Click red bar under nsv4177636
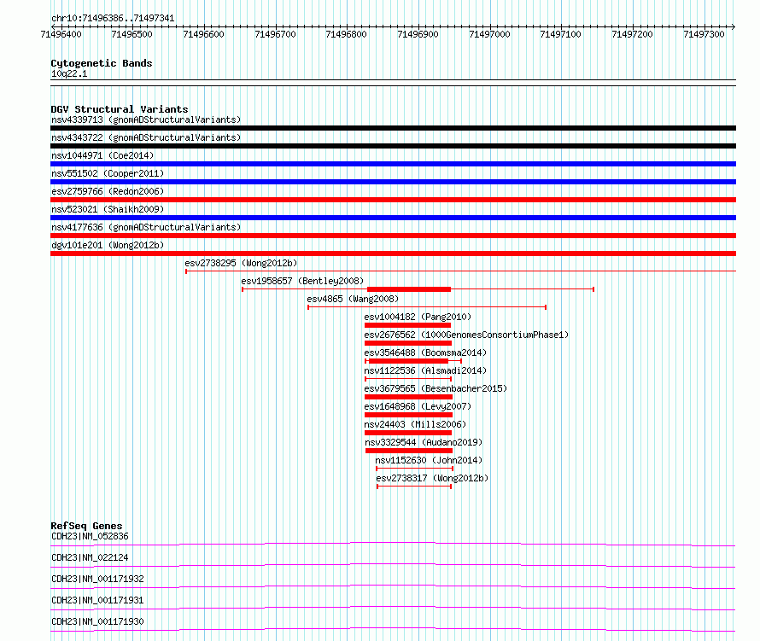Viewport: 760px width, 641px height. point(393,236)
